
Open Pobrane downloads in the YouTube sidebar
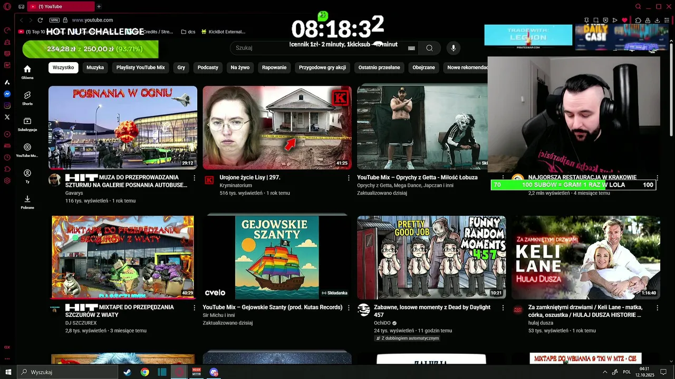click(x=27, y=202)
